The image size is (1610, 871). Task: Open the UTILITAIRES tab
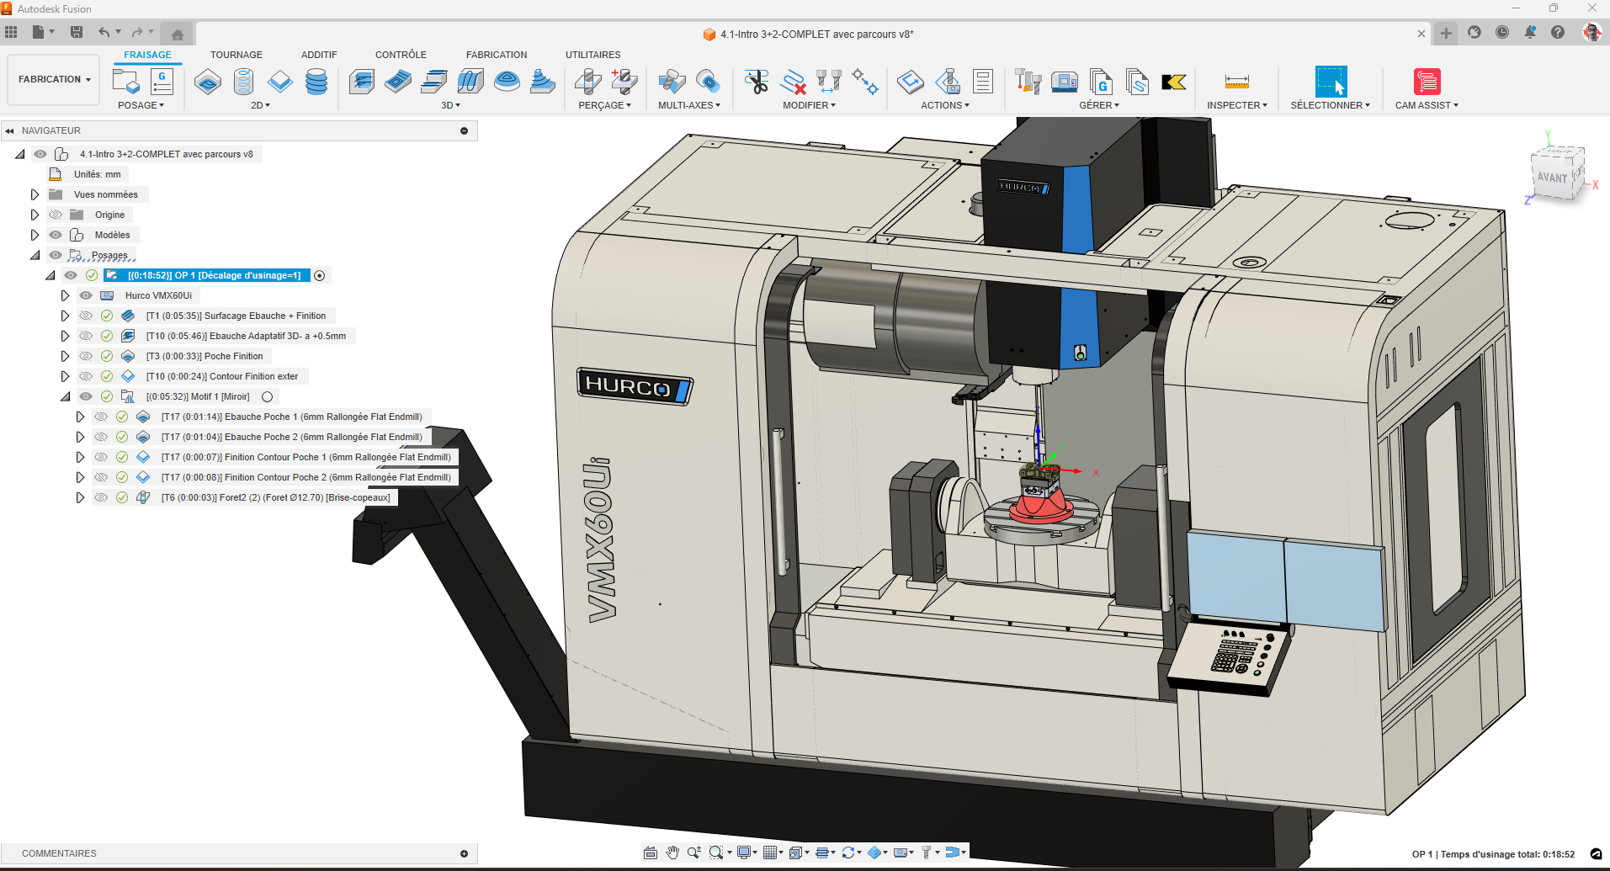click(x=592, y=55)
